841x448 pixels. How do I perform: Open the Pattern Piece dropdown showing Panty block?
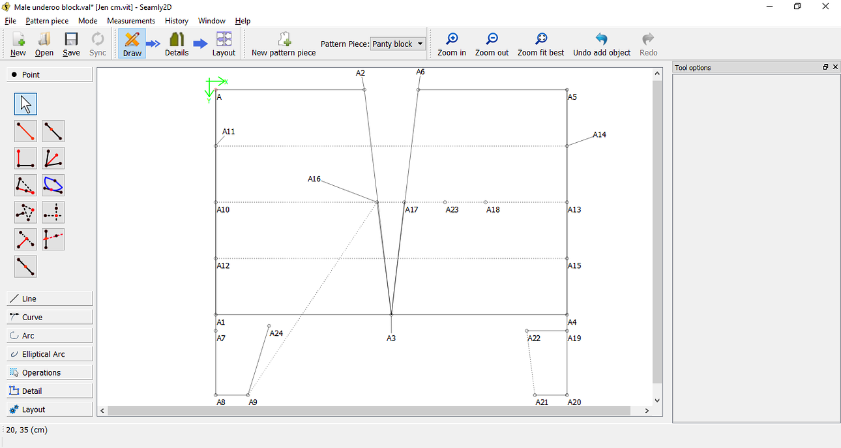pos(397,44)
